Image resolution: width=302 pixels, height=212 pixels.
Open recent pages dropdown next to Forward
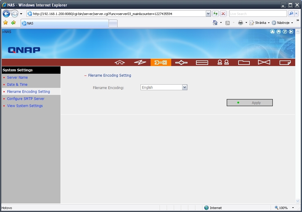21,14
